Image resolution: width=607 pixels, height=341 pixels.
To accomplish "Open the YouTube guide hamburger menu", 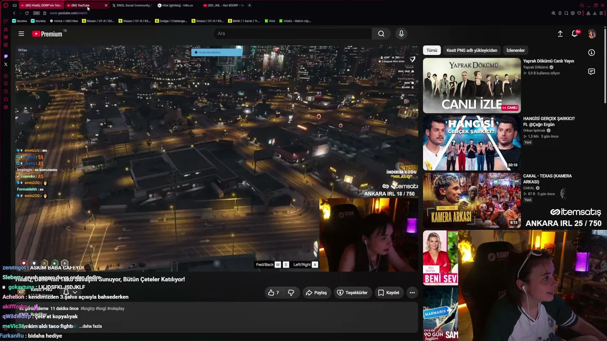I will pos(21,34).
